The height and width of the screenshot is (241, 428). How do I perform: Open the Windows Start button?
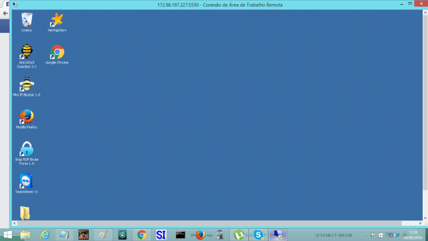[7, 235]
